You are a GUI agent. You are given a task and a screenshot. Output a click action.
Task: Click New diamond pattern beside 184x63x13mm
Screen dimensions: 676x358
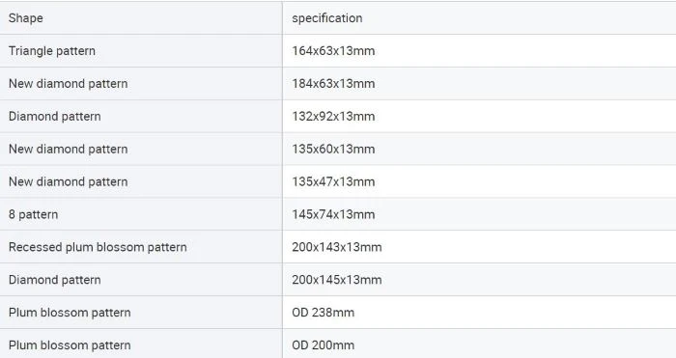click(x=141, y=84)
